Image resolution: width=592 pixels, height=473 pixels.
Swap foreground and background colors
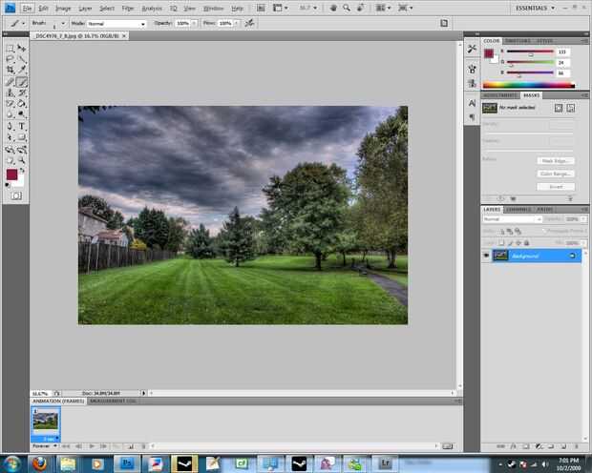point(22,171)
